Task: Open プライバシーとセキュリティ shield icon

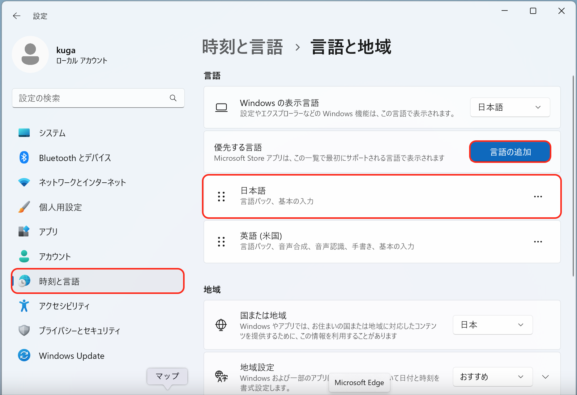Action: (24, 331)
